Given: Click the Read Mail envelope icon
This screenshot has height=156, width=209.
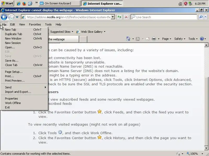Looking at the screenshot, I should (x=148, y=39).
